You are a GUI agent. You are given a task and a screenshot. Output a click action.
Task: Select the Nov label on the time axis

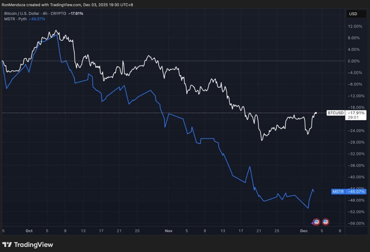169,231
